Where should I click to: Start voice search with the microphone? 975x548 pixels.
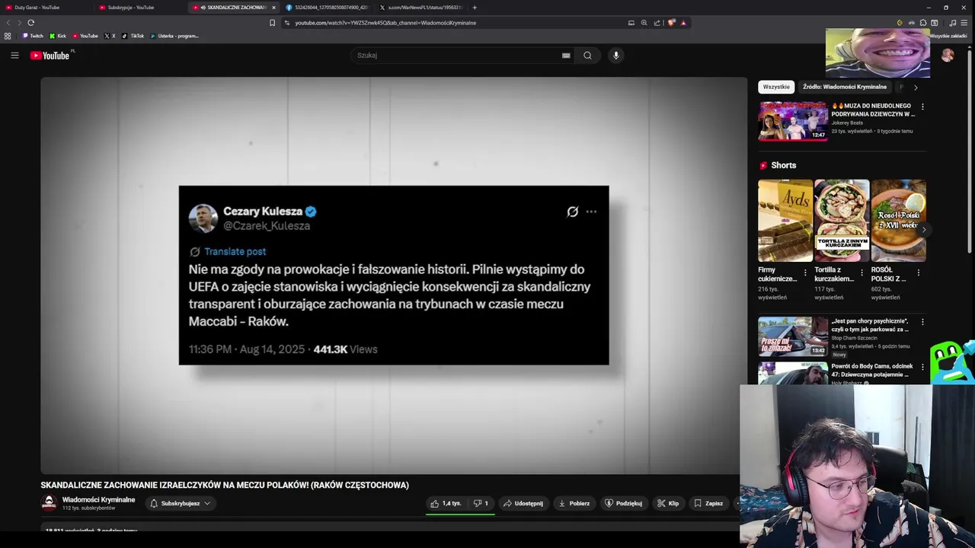click(616, 55)
